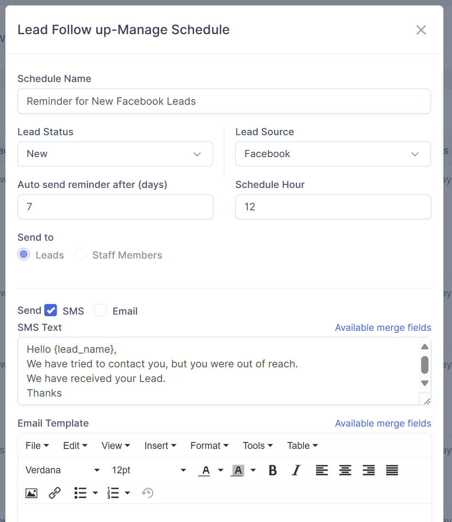
Task: Align text to center
Action: click(345, 470)
